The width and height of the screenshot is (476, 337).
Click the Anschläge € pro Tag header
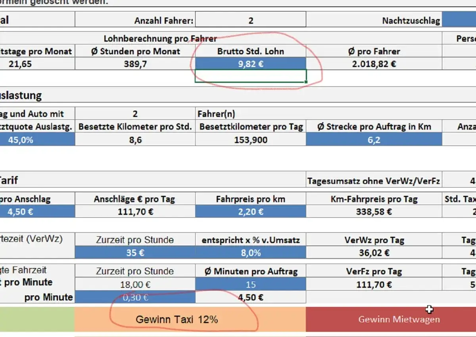135,199
